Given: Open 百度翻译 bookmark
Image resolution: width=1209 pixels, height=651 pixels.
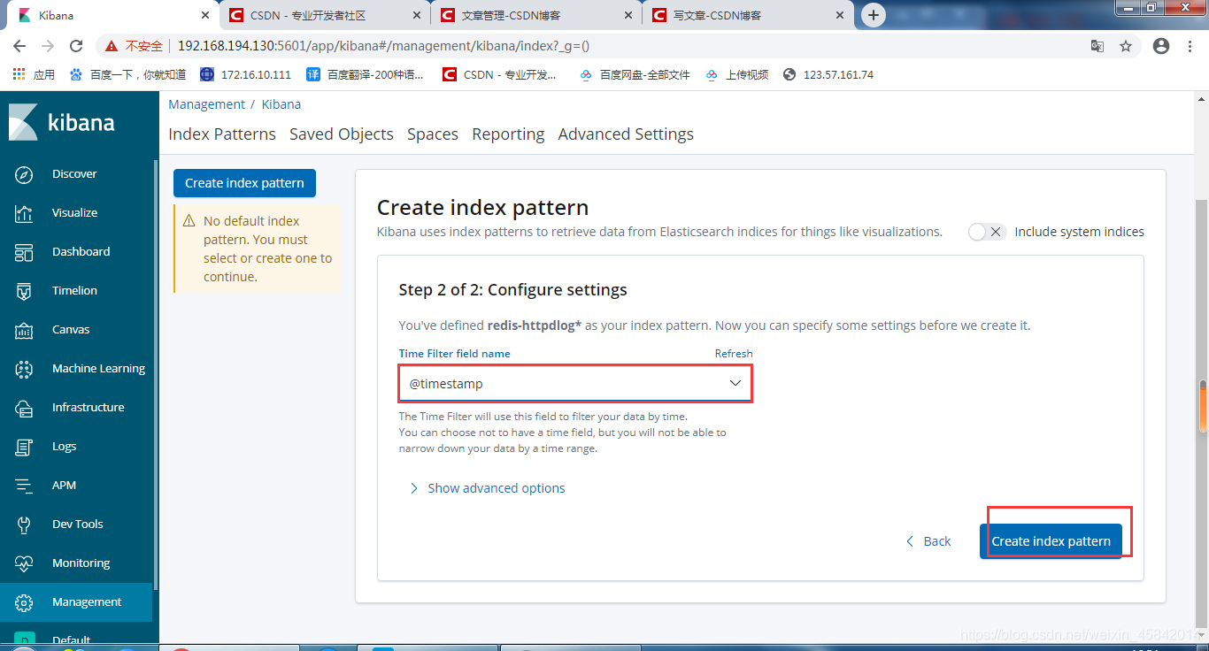Looking at the screenshot, I should tap(365, 74).
